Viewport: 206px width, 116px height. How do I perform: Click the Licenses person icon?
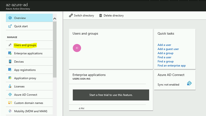[x=10, y=86]
